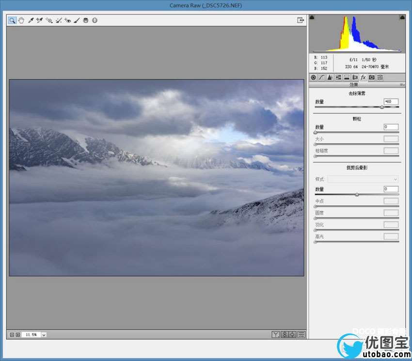Open the vignette style dropdown
This screenshot has width=412, height=361.
click(363, 179)
